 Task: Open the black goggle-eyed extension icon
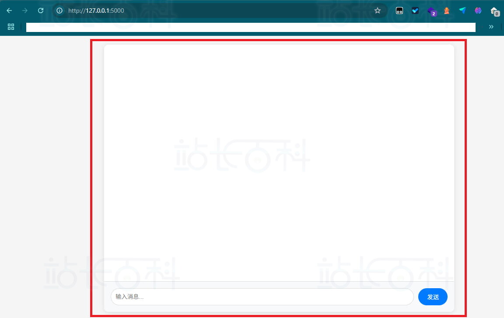click(x=399, y=11)
